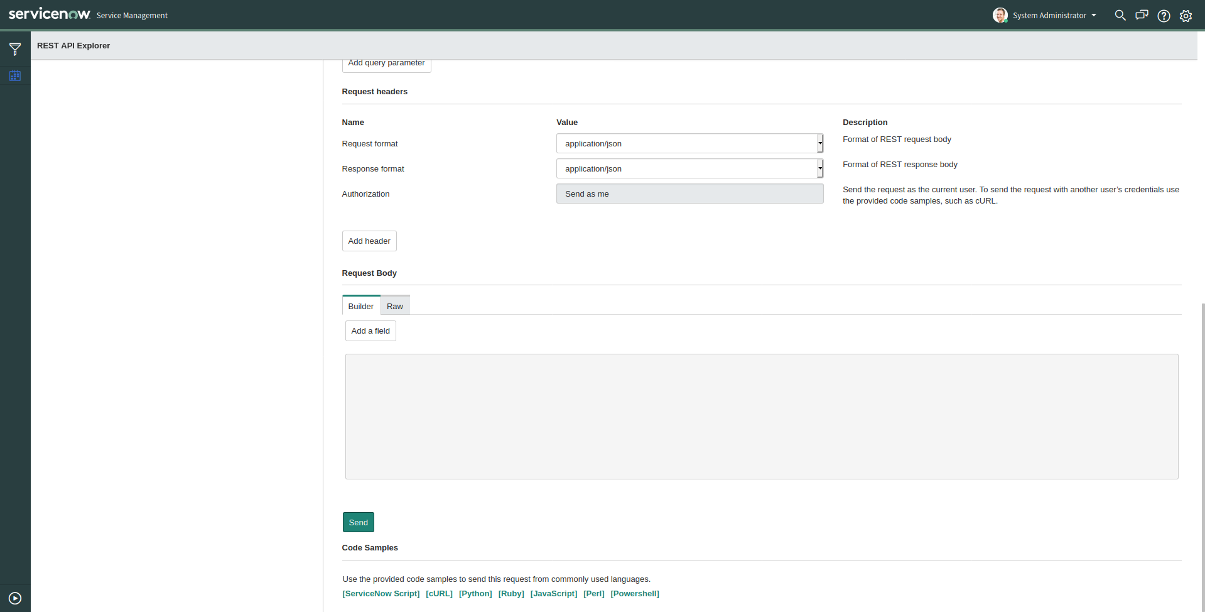The height and width of the screenshot is (612, 1205).
Task: Open the cURL code sample link
Action: click(x=439, y=593)
